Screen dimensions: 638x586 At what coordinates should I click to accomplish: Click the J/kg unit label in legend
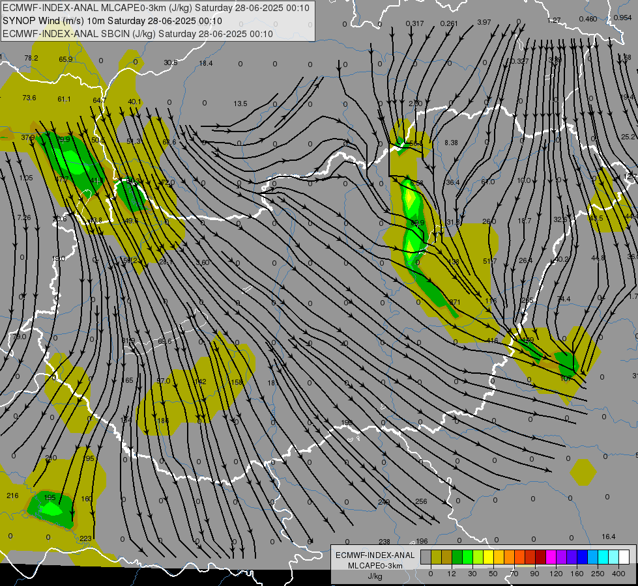(x=375, y=576)
